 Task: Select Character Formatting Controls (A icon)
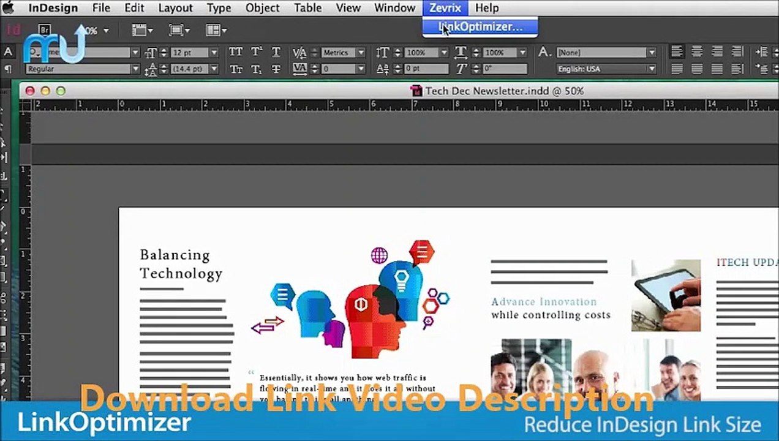coord(9,52)
